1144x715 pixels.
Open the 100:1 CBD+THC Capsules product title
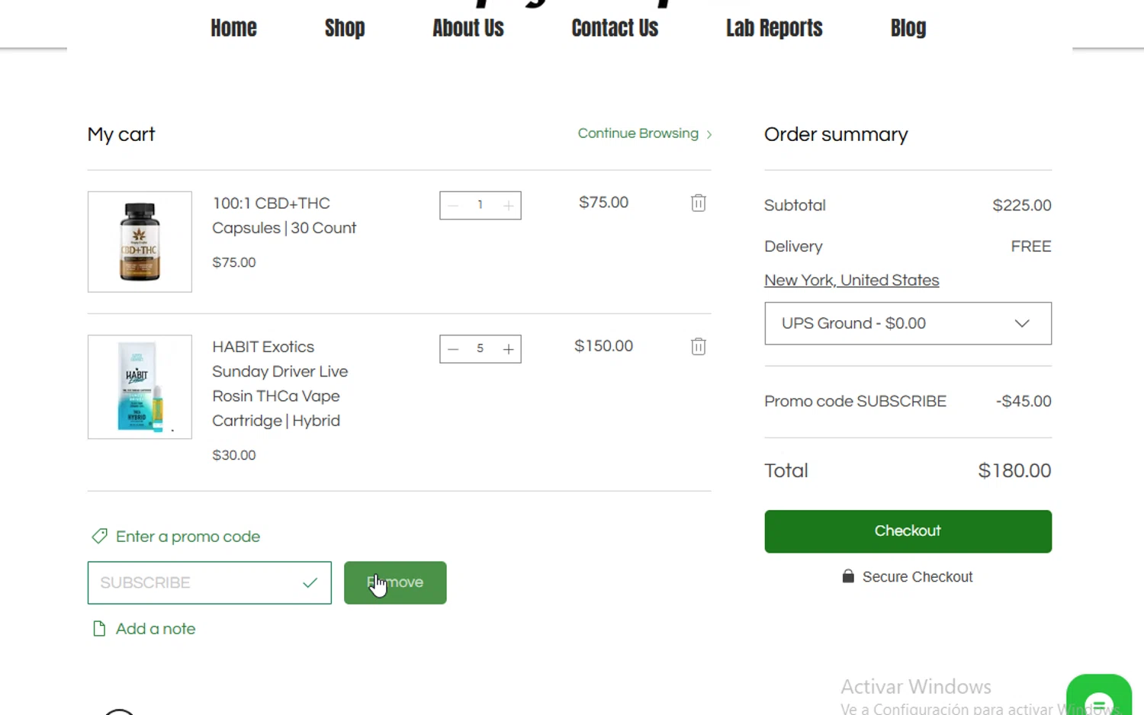coord(284,216)
